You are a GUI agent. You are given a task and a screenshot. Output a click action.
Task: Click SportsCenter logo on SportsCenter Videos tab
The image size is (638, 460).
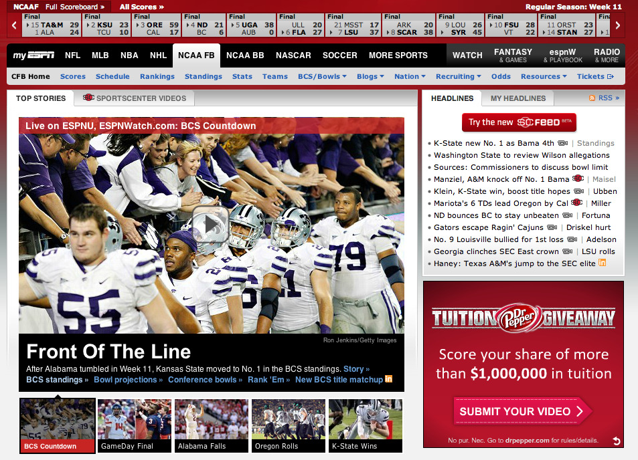88,98
